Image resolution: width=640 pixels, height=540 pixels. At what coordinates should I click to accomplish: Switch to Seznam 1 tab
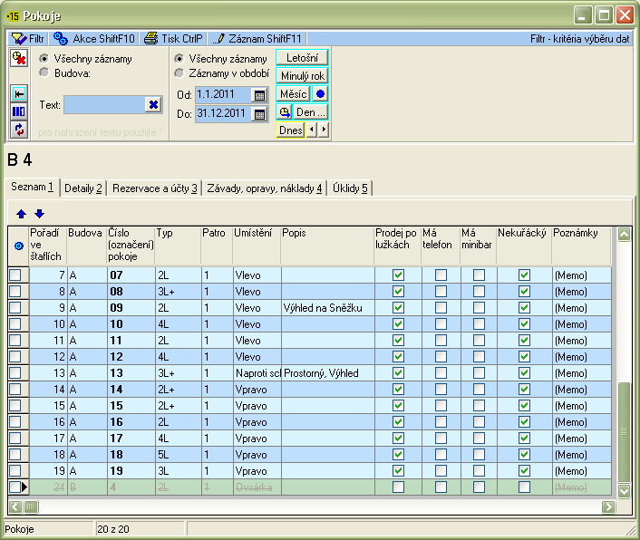pyautogui.click(x=33, y=187)
